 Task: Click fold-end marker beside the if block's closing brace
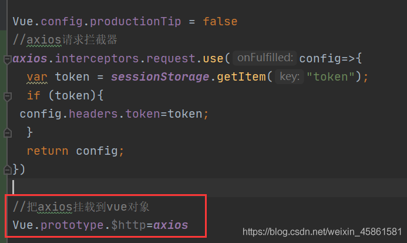[x=8, y=133]
